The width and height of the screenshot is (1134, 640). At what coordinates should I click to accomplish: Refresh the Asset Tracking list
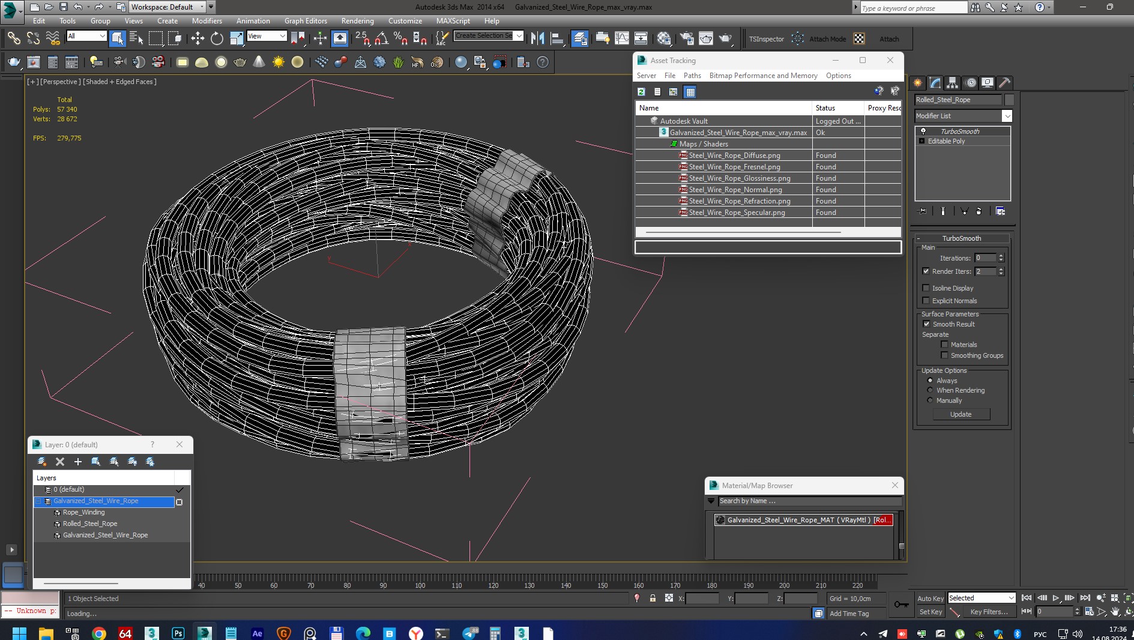tap(641, 92)
